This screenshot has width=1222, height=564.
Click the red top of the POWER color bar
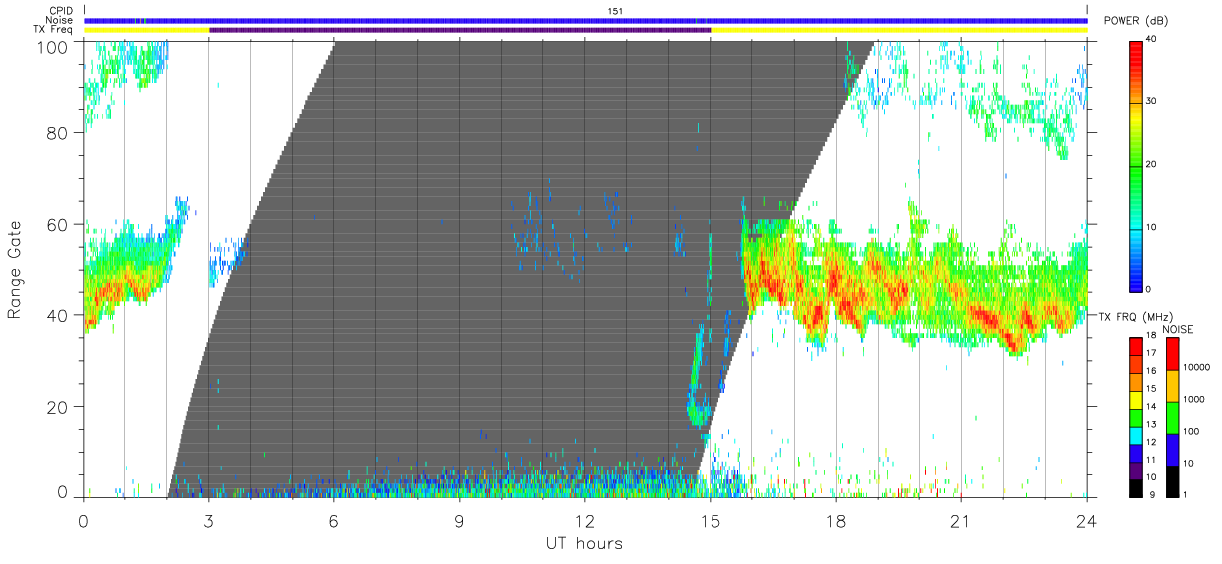[x=1136, y=55]
